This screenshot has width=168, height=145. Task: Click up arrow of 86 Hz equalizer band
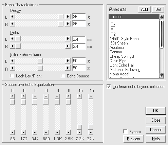pos(12,96)
